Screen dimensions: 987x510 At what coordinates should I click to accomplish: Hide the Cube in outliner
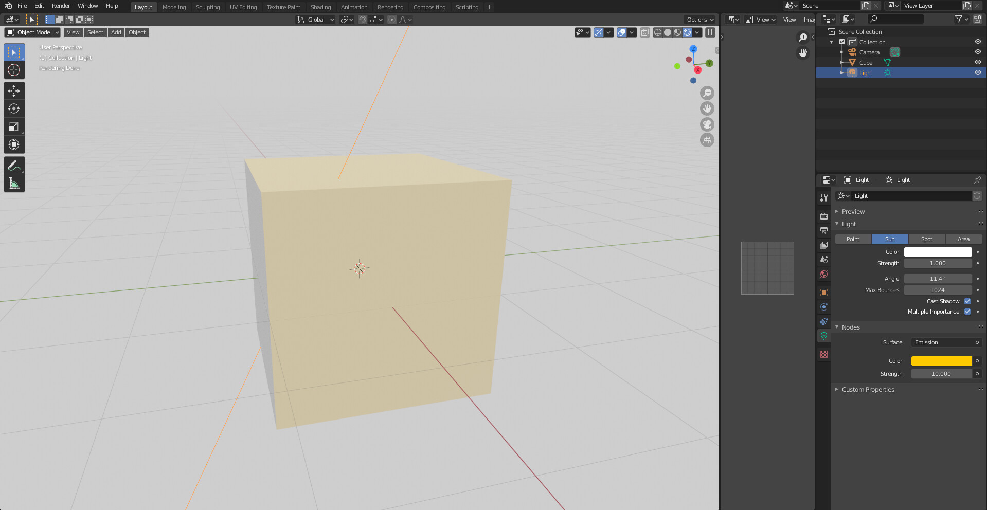(978, 62)
